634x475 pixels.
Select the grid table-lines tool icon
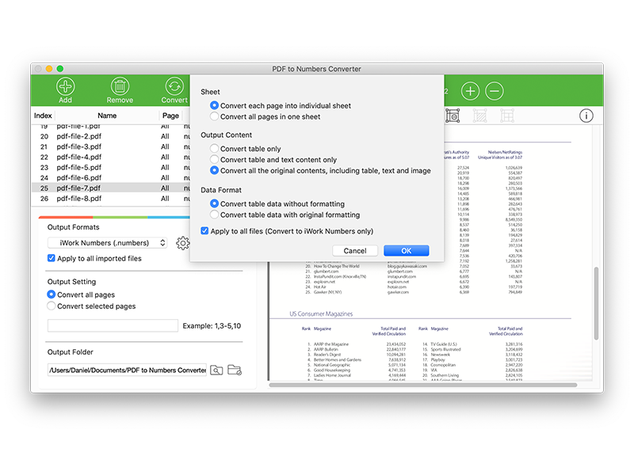(507, 116)
